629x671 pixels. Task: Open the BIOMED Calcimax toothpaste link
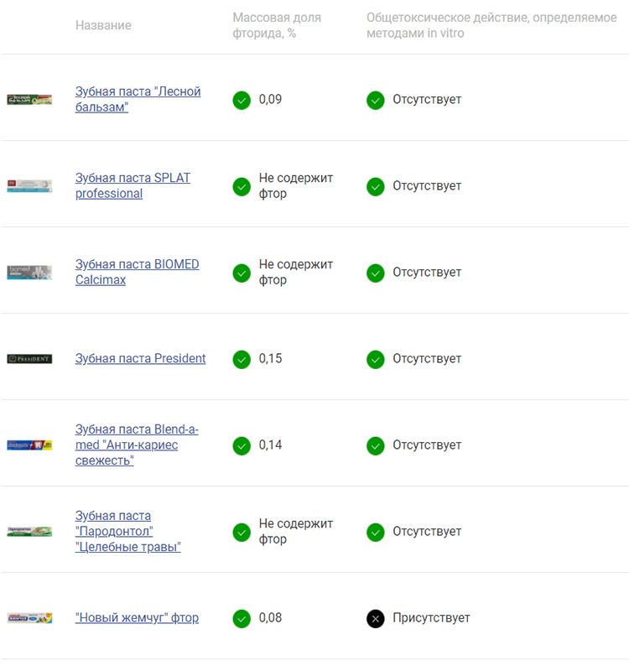(x=137, y=273)
